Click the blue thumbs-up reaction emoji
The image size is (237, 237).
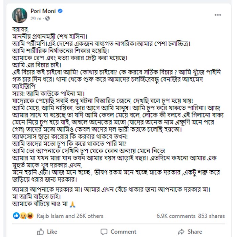point(17,216)
